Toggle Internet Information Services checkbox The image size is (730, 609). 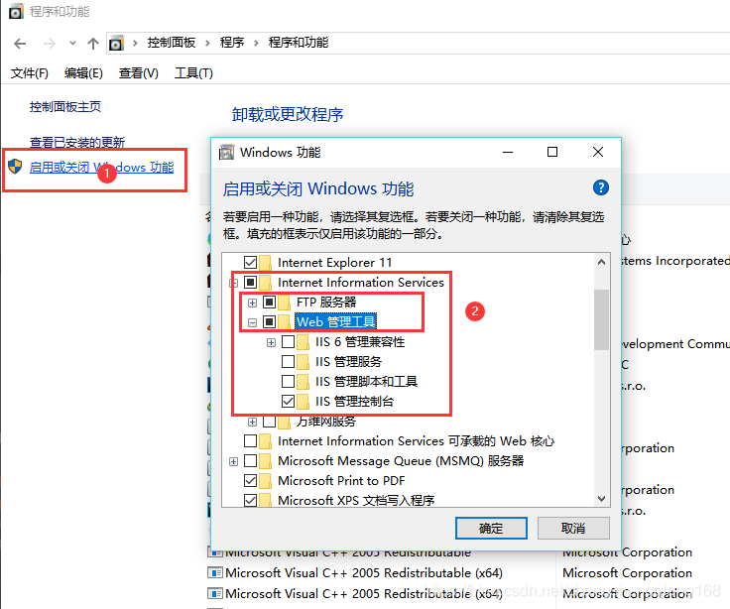[x=251, y=282]
